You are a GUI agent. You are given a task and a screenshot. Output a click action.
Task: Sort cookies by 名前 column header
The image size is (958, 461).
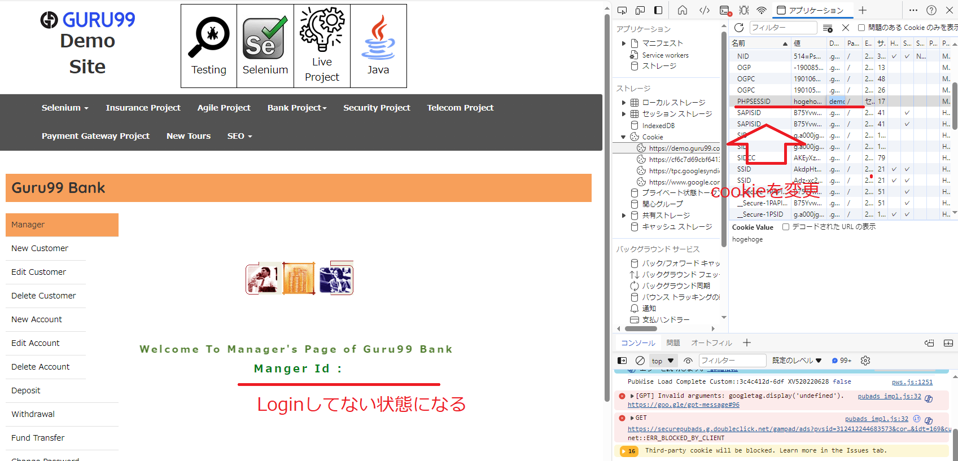[x=759, y=43]
